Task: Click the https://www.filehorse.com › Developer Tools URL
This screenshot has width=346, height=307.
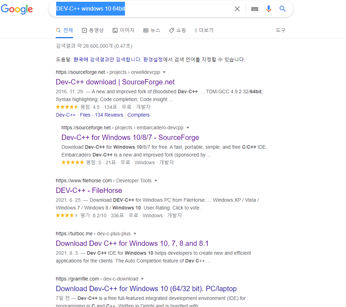Action: tap(104, 181)
